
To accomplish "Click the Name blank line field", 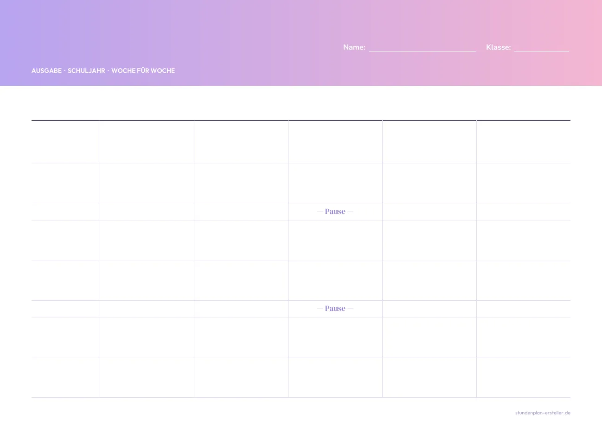I will [x=423, y=47].
